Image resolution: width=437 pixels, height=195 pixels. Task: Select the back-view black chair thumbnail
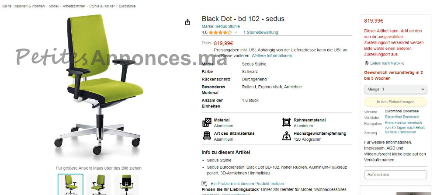click(127, 185)
